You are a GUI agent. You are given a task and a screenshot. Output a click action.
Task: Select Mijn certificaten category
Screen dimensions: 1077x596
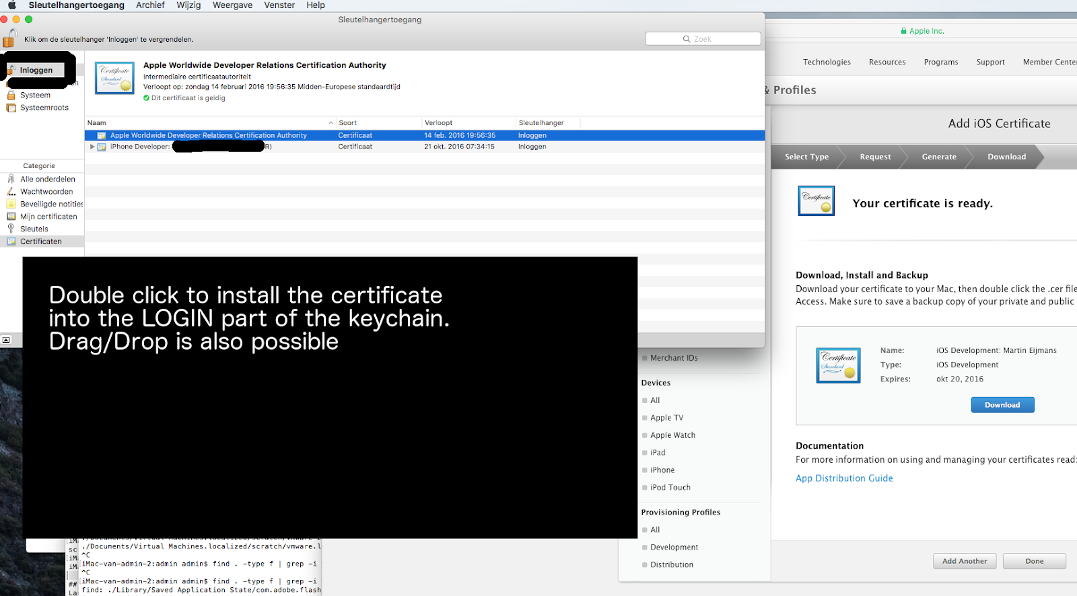[x=48, y=217]
